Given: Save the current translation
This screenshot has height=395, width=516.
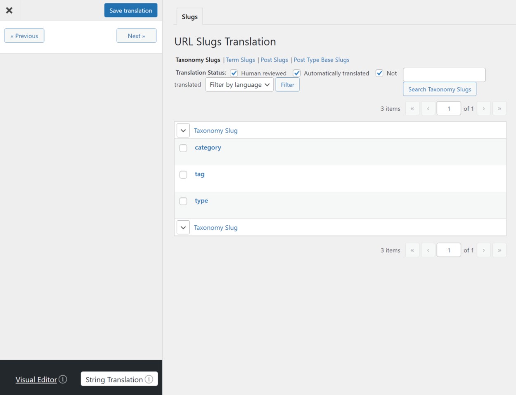Looking at the screenshot, I should (130, 10).
